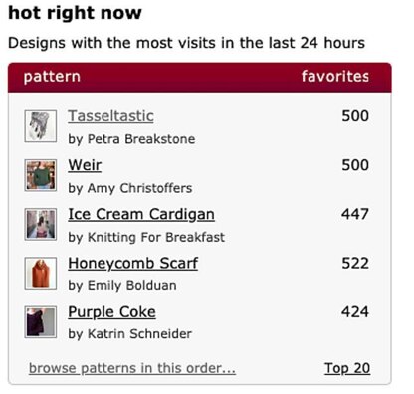
Task: Click the Ice Cream Cardigan thumbnail
Action: [41, 224]
